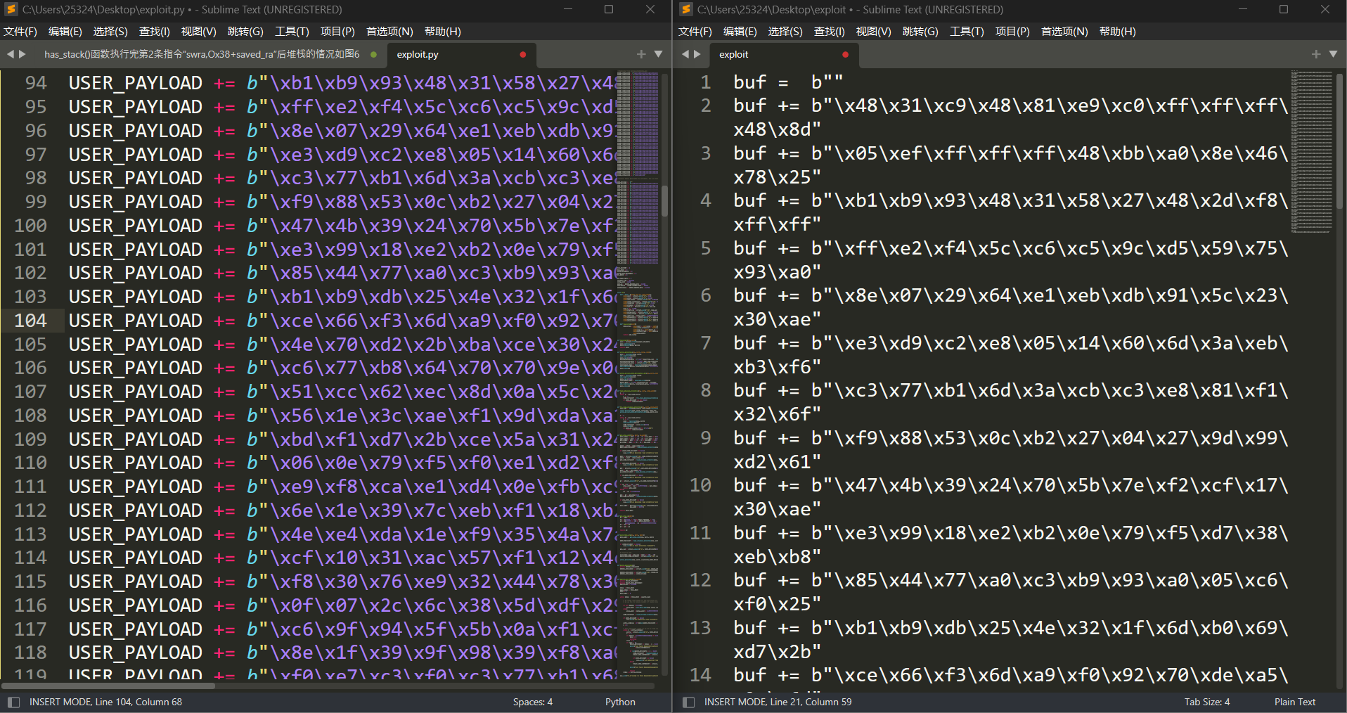Go to previous tab in right window
The image size is (1347, 713).
[685, 54]
